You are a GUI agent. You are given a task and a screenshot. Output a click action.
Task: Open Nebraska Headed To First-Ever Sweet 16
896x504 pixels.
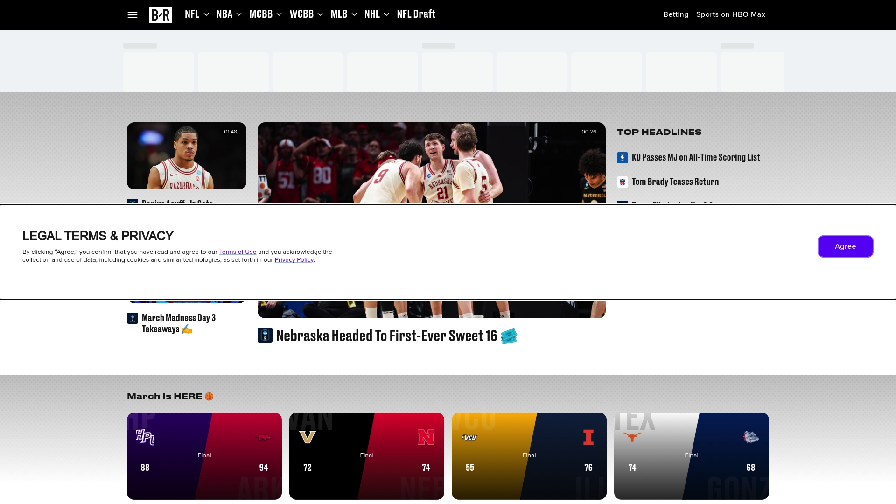pyautogui.click(x=397, y=336)
